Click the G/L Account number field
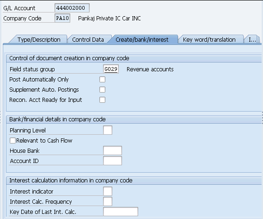Image resolution: width=263 pixels, height=219 pixels. [72, 8]
